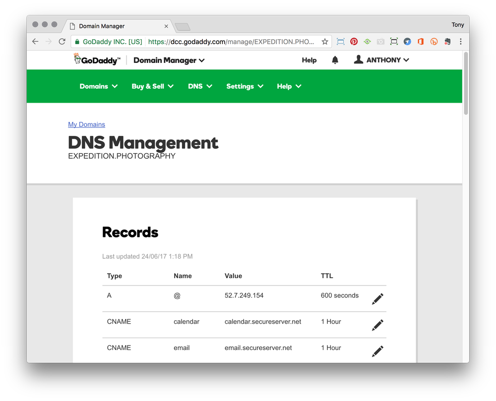Click the GoDaddy logo
Screen dimensions: 496x401
(97, 59)
